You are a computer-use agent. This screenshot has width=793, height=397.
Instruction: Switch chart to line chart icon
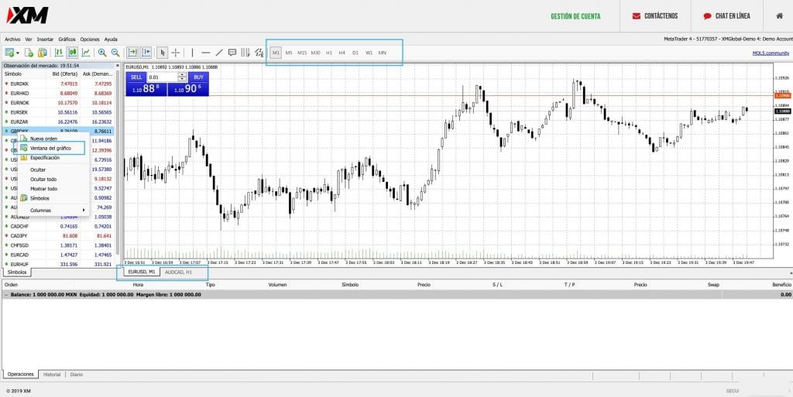coord(85,53)
